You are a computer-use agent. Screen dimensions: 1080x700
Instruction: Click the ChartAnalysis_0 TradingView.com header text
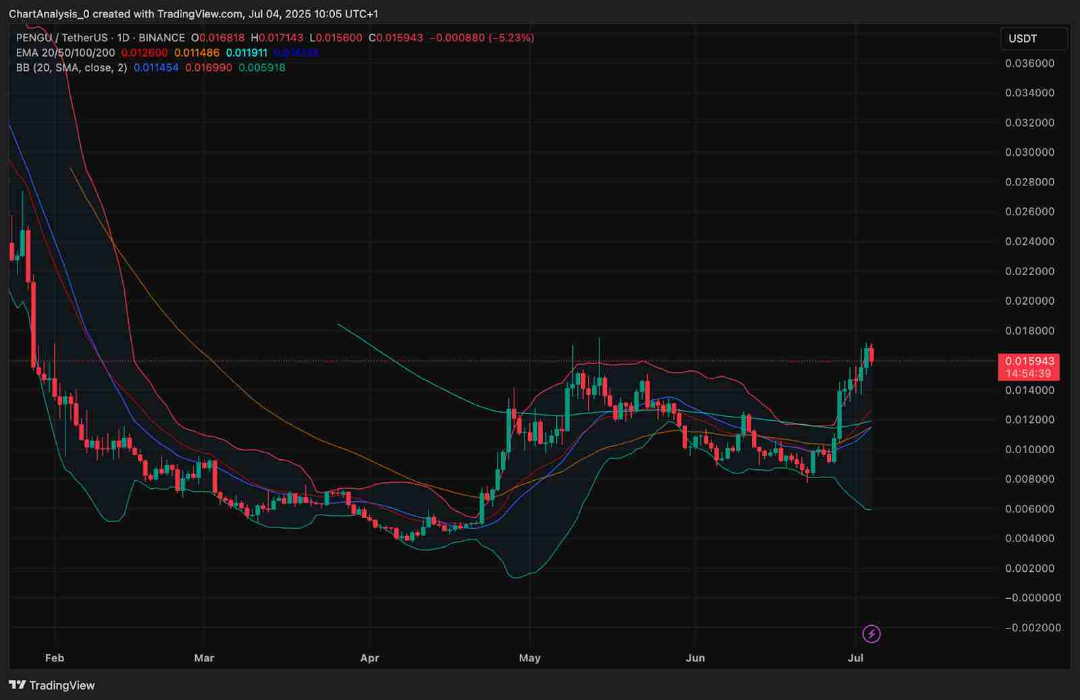pyautogui.click(x=193, y=13)
